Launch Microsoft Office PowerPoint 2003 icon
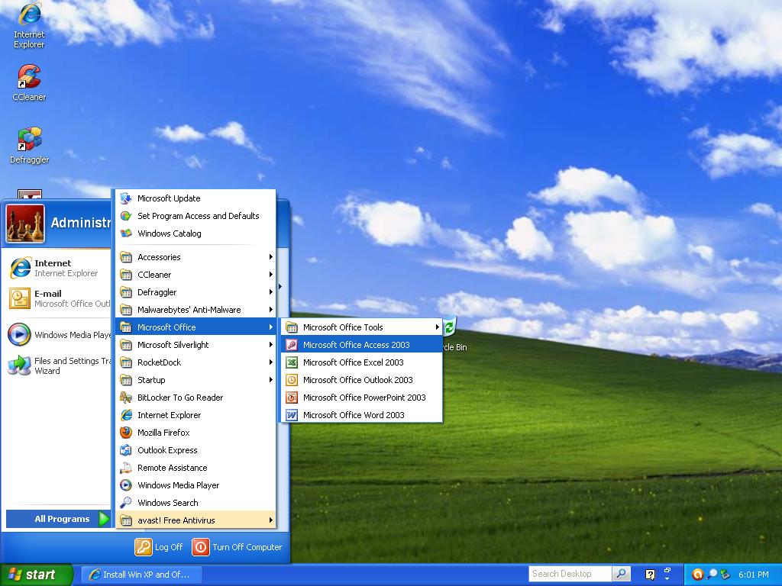The width and height of the screenshot is (782, 586). (292, 397)
